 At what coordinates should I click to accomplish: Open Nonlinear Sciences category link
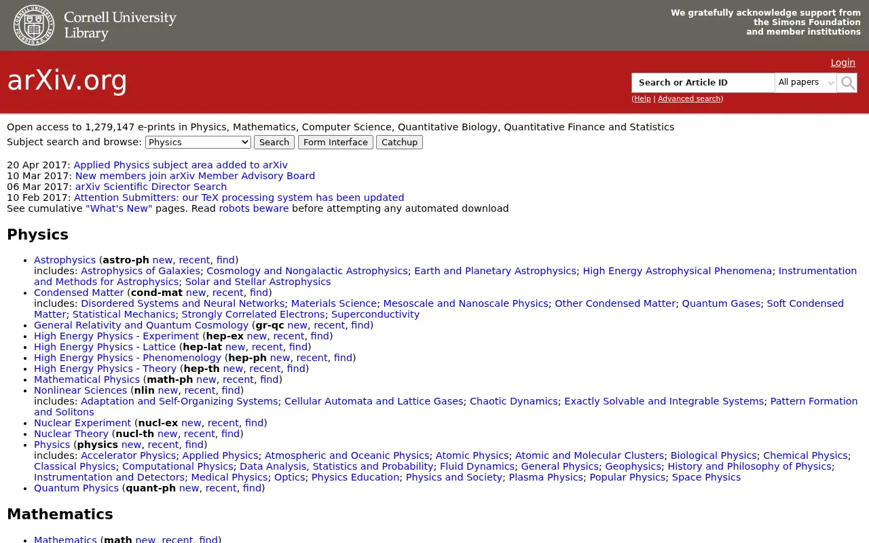[81, 390]
